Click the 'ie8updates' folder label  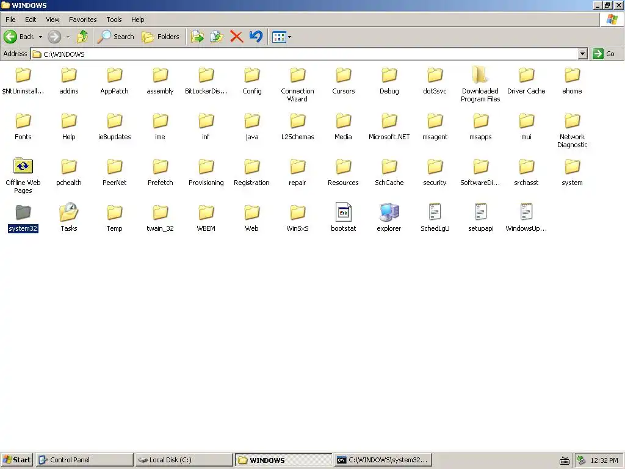114,137
